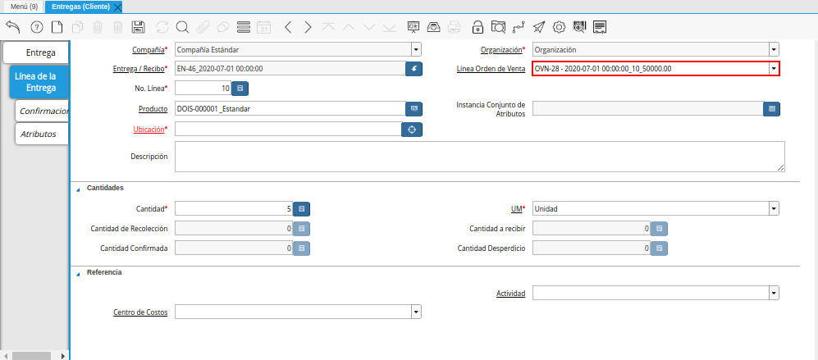Click the Producto field label link
The height and width of the screenshot is (360, 818).
click(153, 109)
